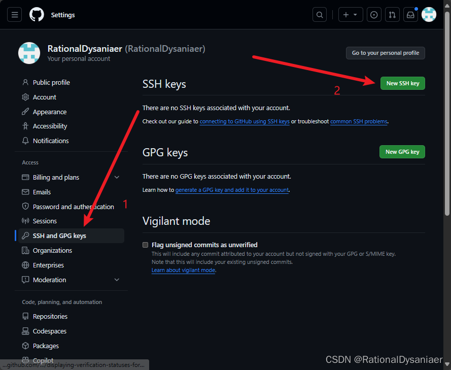Open Public profile settings
451x370 pixels.
pyautogui.click(x=72, y=83)
